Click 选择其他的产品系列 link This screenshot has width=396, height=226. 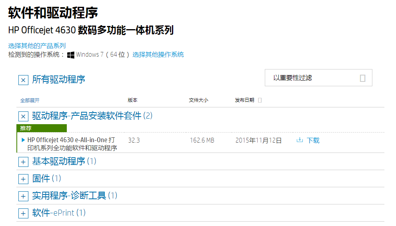click(x=37, y=46)
